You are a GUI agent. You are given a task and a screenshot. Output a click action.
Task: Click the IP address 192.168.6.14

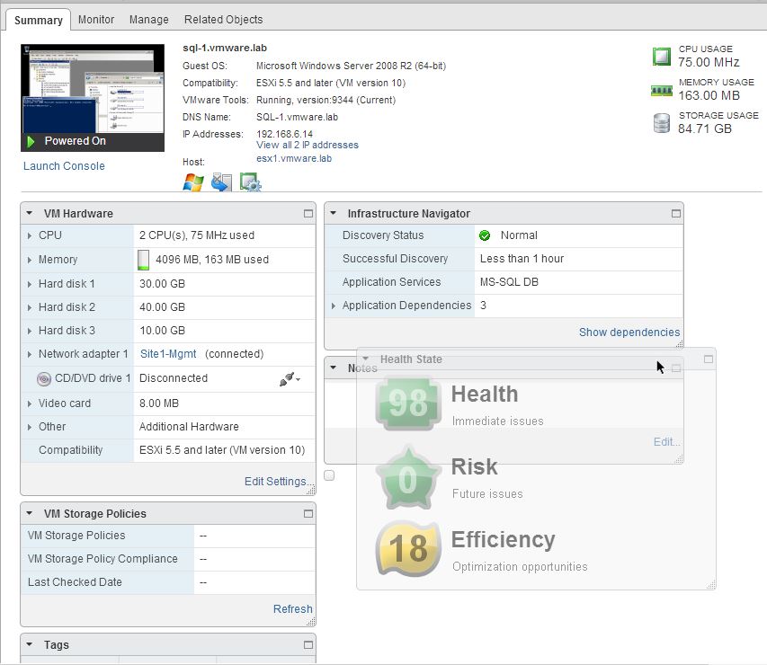click(285, 134)
